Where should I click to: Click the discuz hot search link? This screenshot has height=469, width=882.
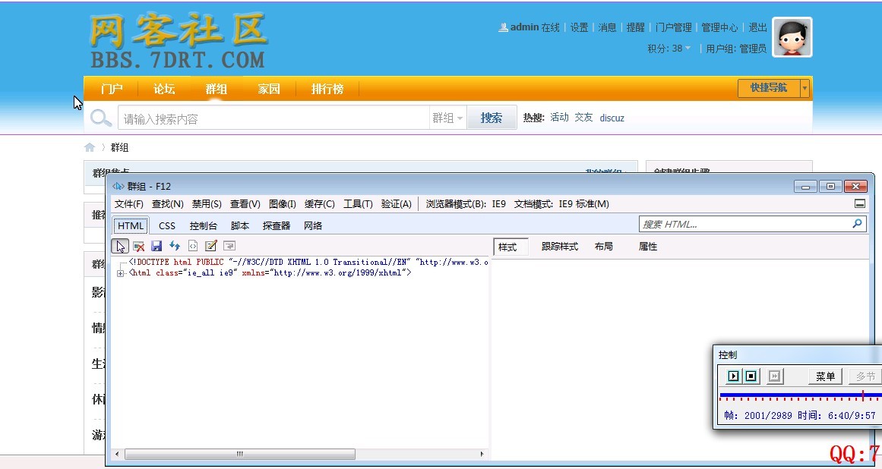(612, 118)
